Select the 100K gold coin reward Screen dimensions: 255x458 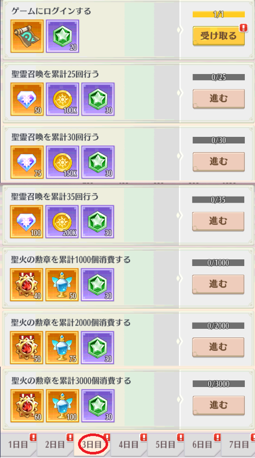62,99
